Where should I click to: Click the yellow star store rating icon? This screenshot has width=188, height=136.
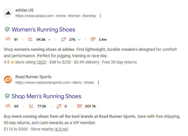pyautogui.click(x=12, y=62)
